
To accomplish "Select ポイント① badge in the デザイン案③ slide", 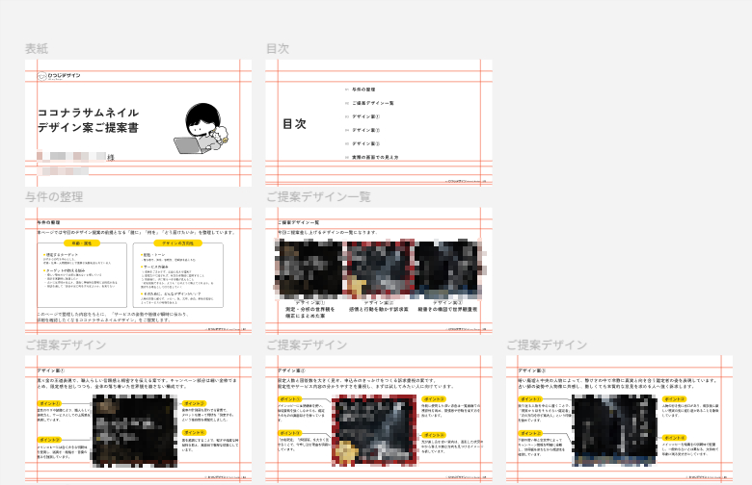I will [530, 398].
